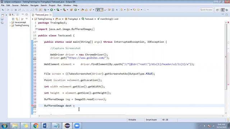Toggle Link with Editor in Package Explorer
This screenshot has height=129, width=230.
pos(17,19)
